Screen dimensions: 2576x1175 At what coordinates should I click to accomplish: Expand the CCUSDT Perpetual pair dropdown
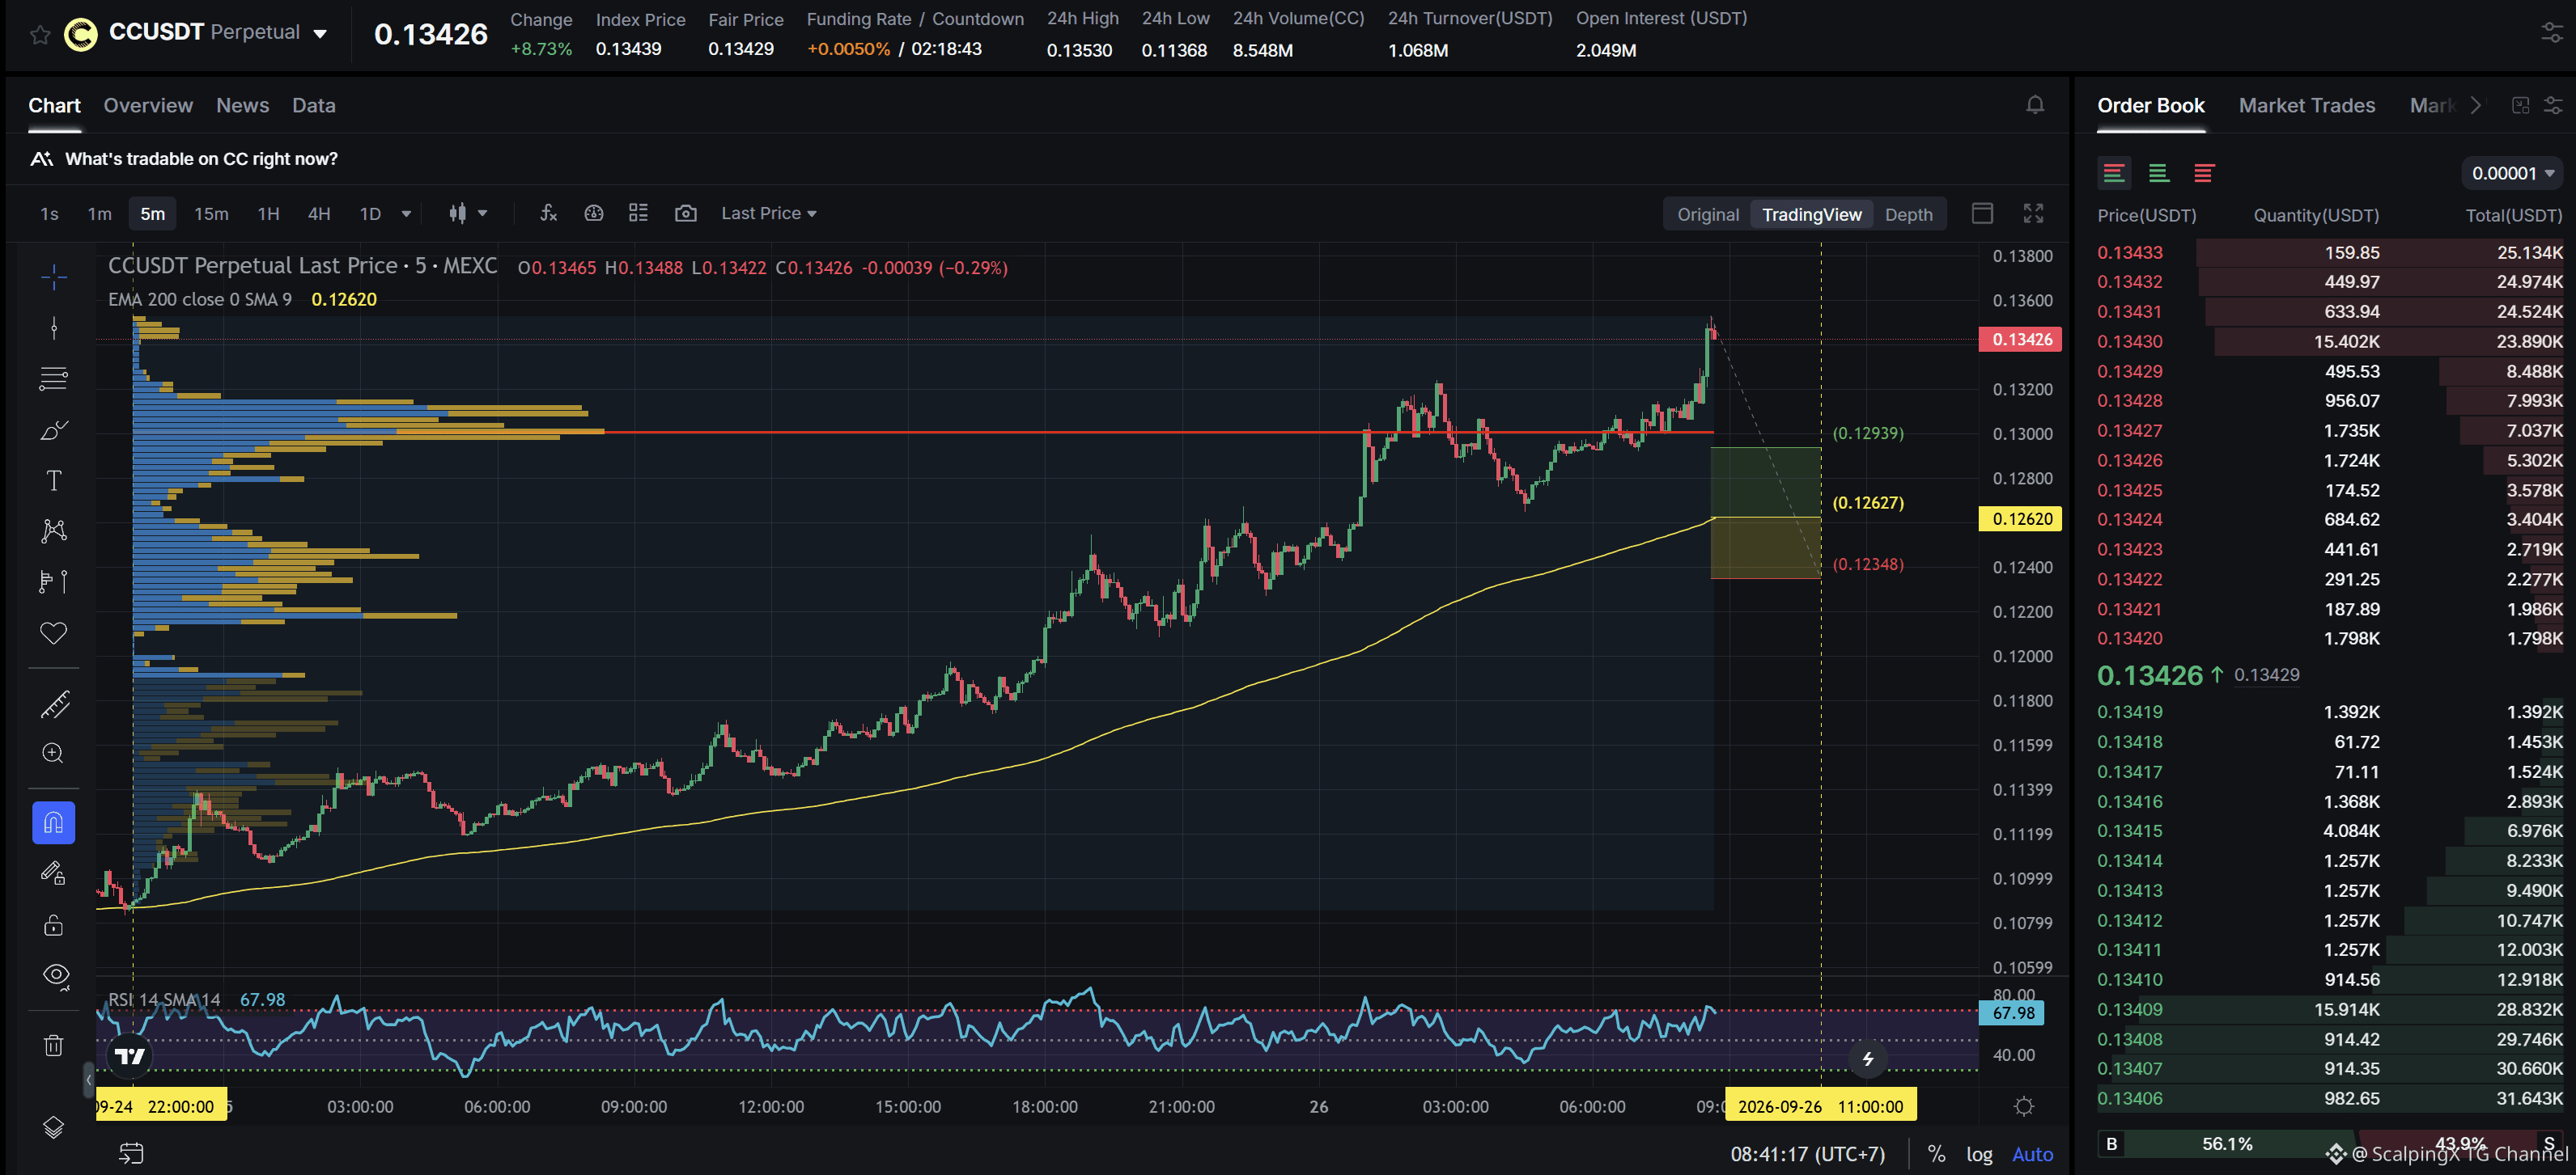click(x=320, y=33)
